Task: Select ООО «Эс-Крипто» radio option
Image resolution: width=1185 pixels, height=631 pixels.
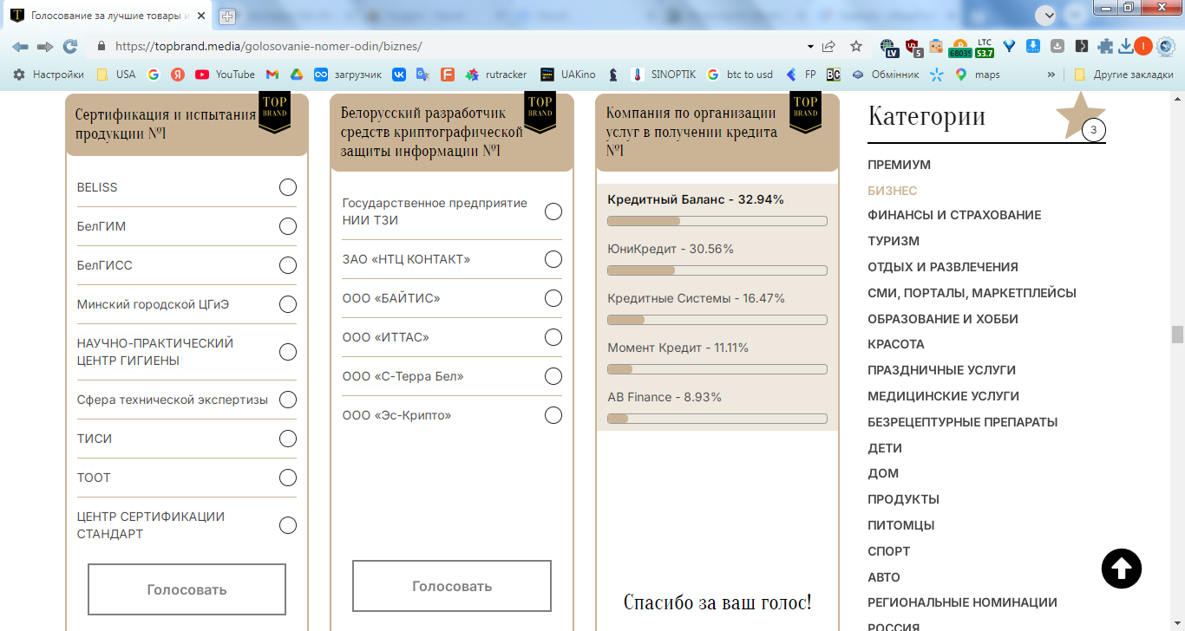Action: coord(553,415)
